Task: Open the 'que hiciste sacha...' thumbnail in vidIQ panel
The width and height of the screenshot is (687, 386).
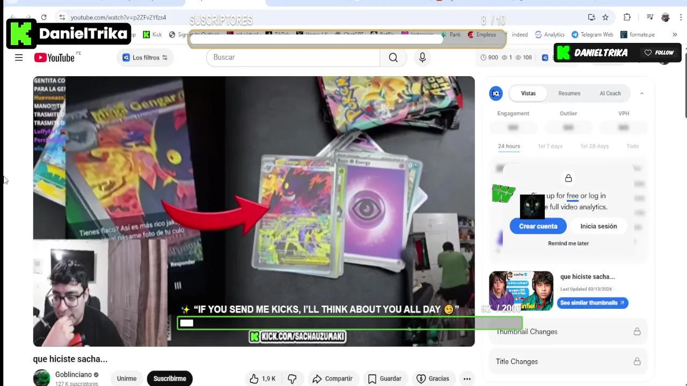Action: coord(521,291)
